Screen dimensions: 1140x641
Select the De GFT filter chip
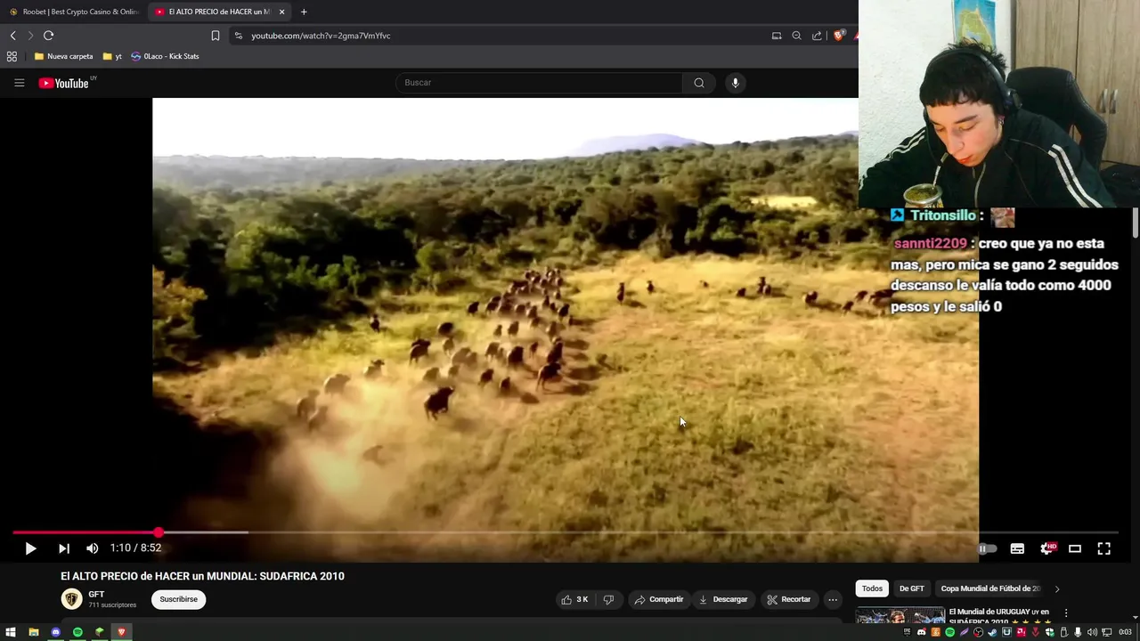click(x=911, y=588)
